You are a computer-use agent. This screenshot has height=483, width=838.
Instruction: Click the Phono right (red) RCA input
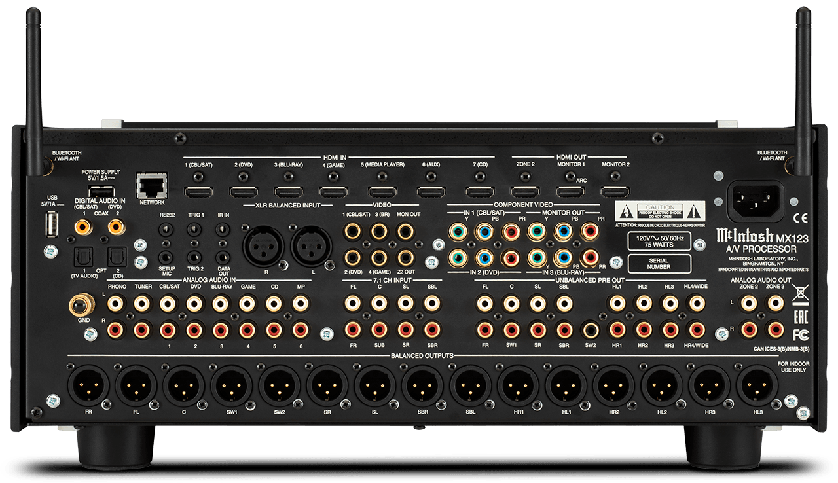117,330
